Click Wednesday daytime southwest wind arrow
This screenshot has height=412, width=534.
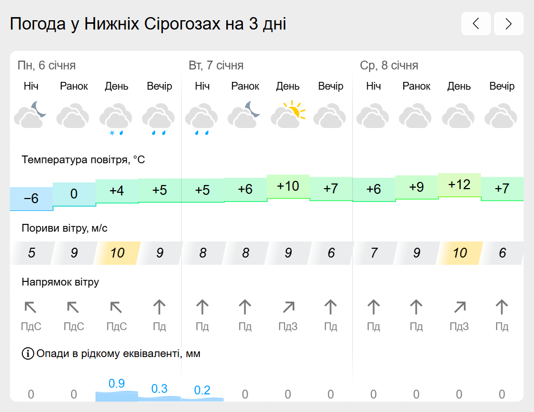point(459,307)
